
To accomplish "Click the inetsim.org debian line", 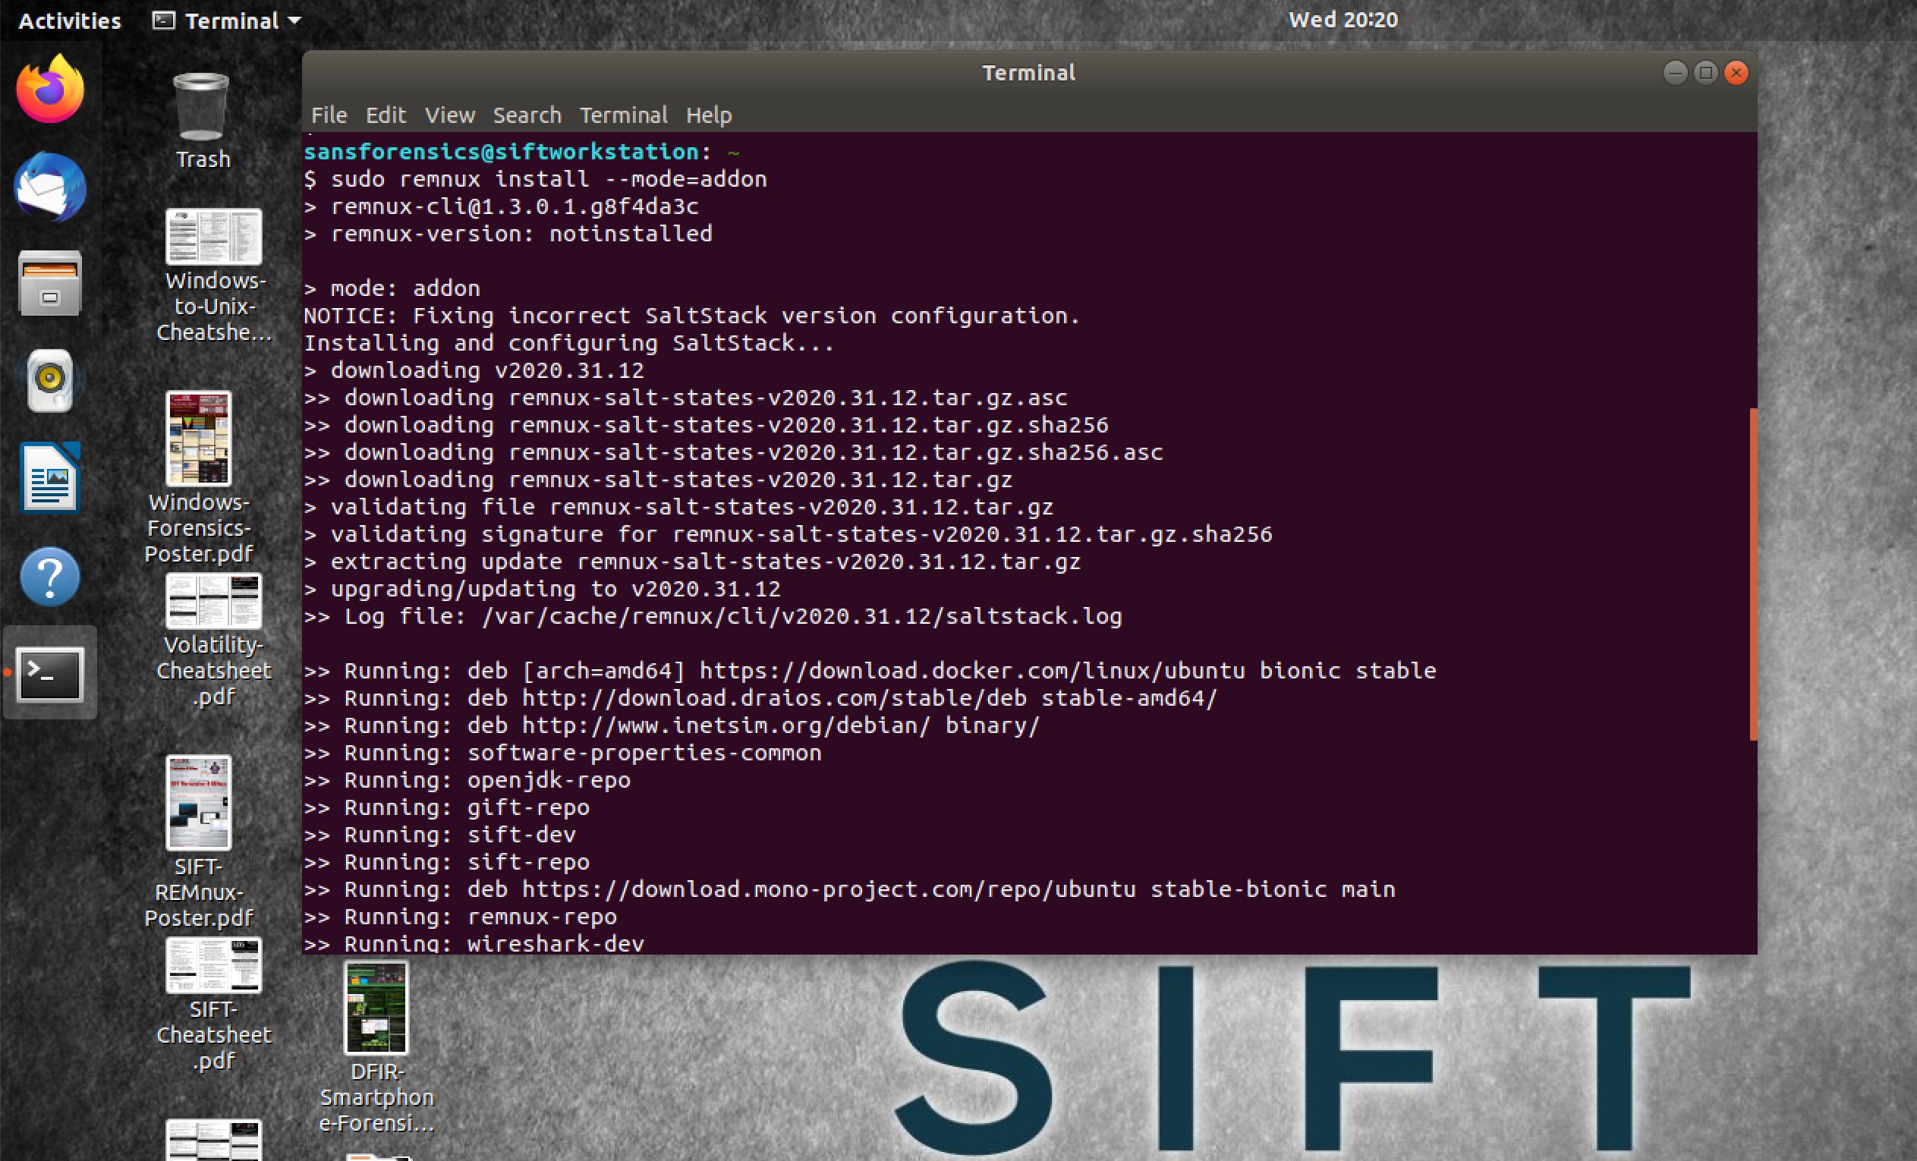I will click(x=672, y=725).
